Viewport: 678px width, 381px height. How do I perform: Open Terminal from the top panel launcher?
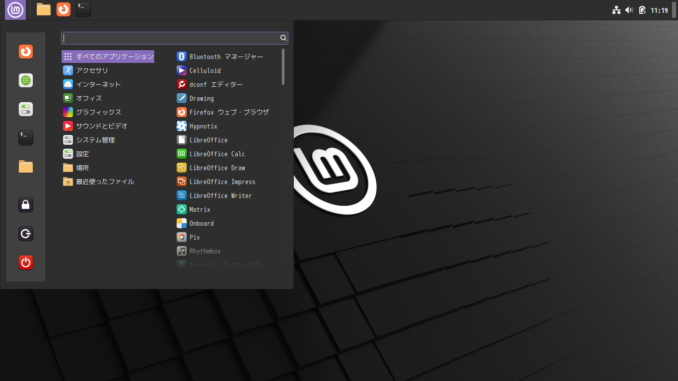pyautogui.click(x=83, y=9)
